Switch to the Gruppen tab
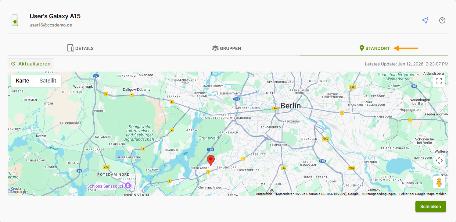 point(226,48)
